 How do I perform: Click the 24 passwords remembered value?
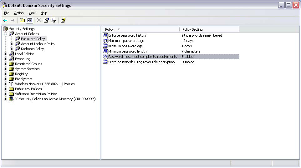click(x=202, y=35)
